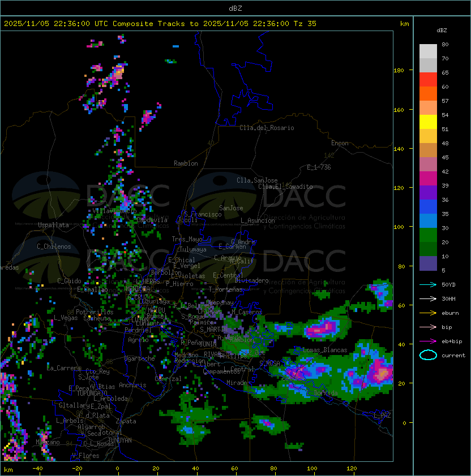This screenshot has width=471, height=476.
Task: Click the cyan 50YD arrow symbol
Action: (x=428, y=285)
